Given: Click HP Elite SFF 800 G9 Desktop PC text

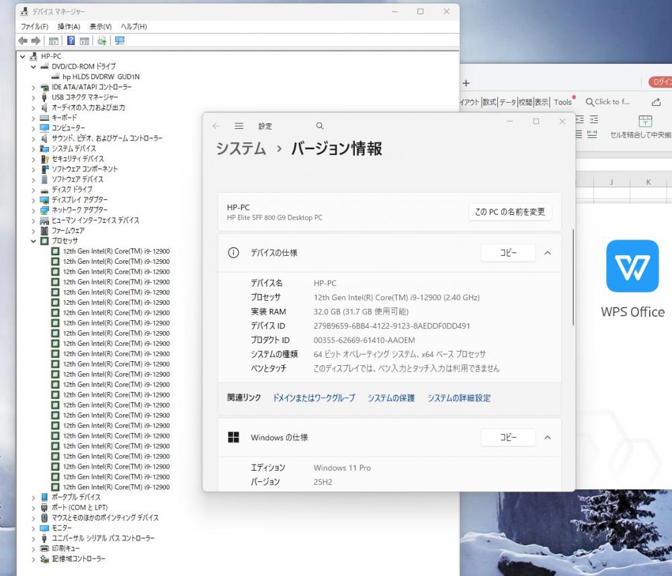Looking at the screenshot, I should click(x=275, y=218).
